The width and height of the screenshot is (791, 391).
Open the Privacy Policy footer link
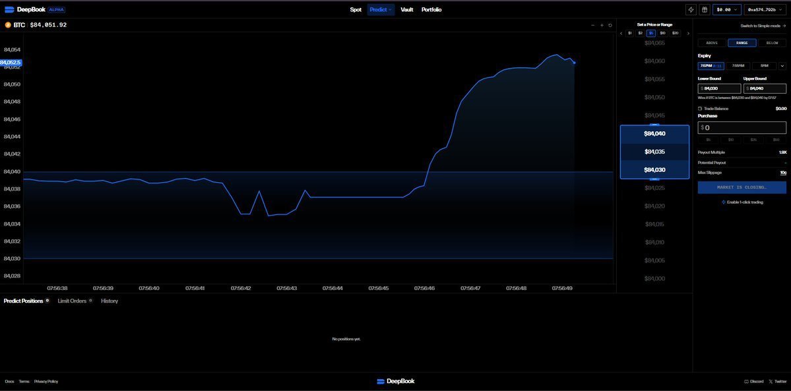pyautogui.click(x=46, y=381)
